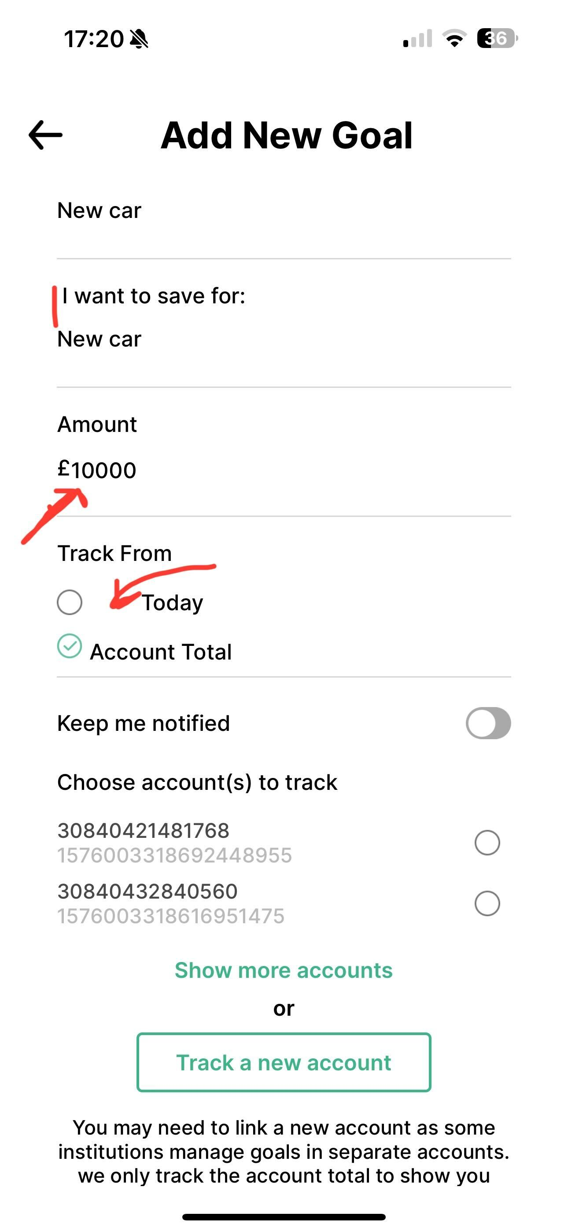Tap the £10000 amount field

tap(283, 470)
